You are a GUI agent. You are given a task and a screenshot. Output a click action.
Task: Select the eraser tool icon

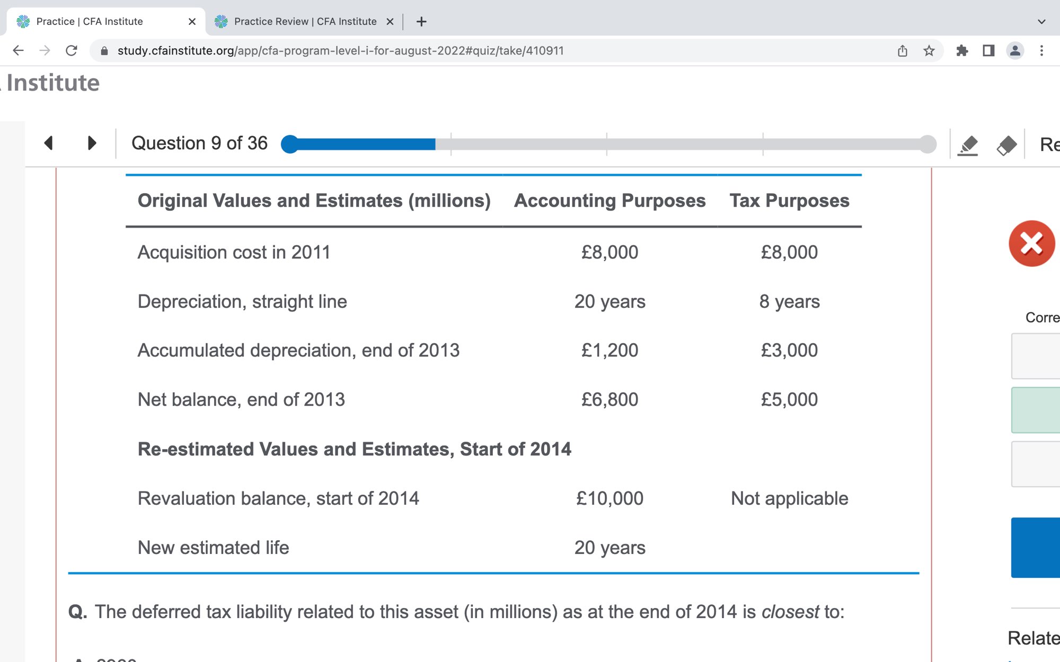[1006, 145]
